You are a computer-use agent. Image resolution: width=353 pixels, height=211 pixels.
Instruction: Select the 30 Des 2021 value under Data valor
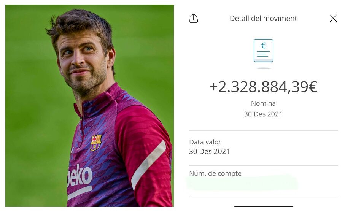coord(209,151)
